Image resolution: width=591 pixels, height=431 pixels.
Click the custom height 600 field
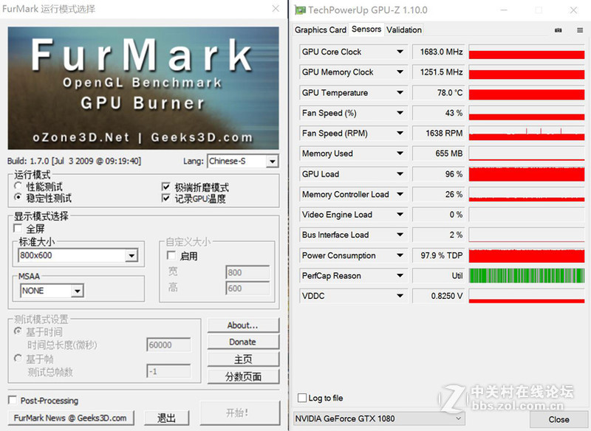pos(247,289)
